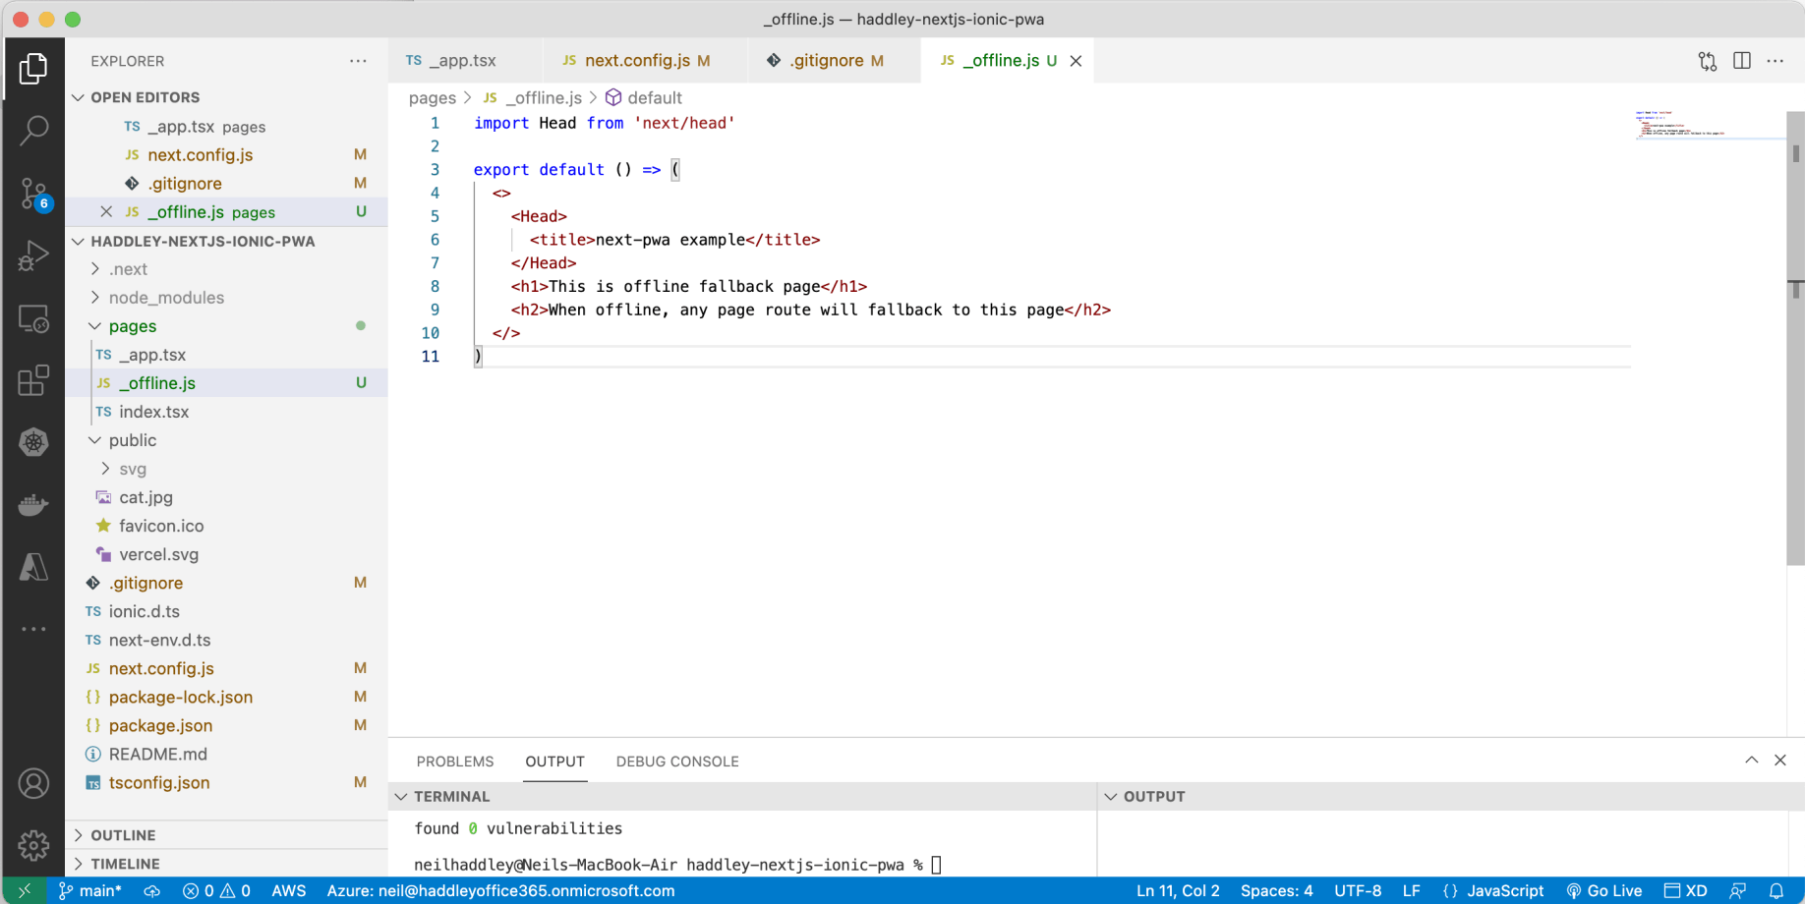
Task: Open the Extensions view
Action: pos(33,380)
